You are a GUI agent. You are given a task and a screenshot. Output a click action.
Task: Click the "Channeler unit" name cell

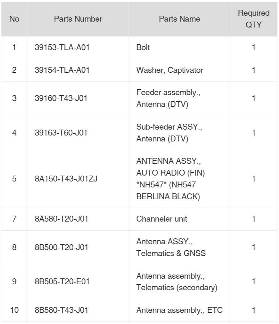coord(180,219)
